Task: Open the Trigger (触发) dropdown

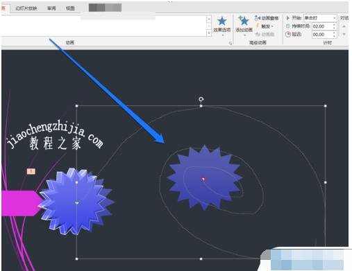Action: pyautogui.click(x=265, y=26)
